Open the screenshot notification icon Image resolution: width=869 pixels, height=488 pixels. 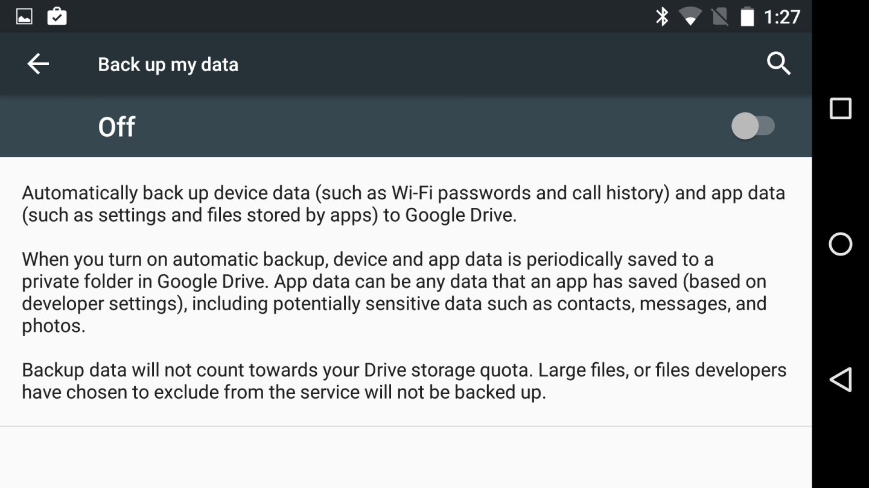[24, 17]
